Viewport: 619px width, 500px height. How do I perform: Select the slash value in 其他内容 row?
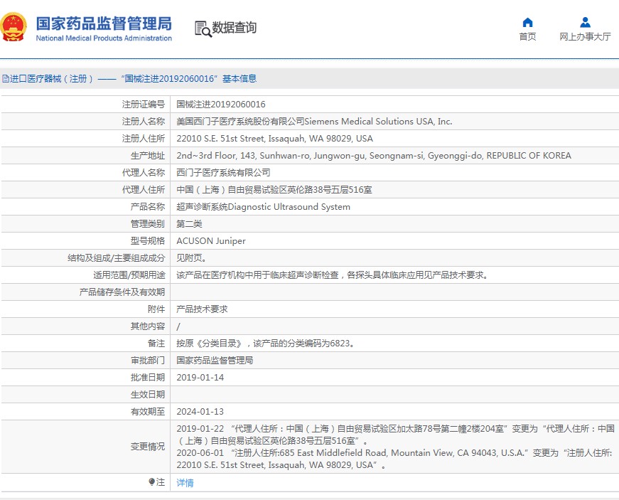pyautogui.click(x=178, y=326)
